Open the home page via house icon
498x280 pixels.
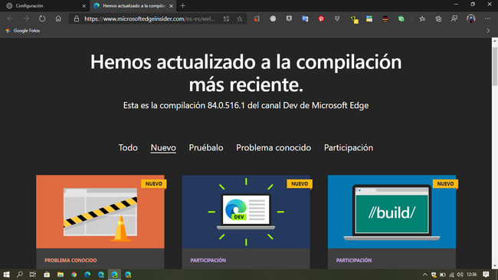click(58, 18)
